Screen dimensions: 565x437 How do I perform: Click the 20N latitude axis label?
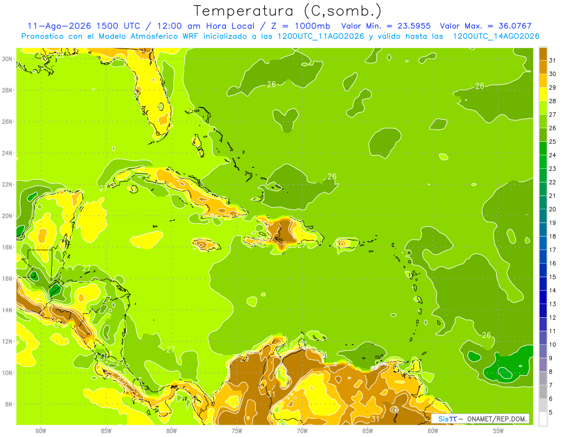pos(8,216)
